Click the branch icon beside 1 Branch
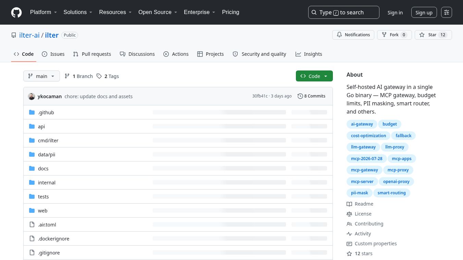The width and height of the screenshot is (463, 260). pyautogui.click(x=67, y=76)
